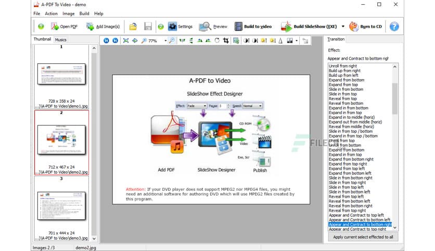This screenshot has height=251, width=435.
Task: Click the Burn to CD button
Action: click(x=365, y=26)
